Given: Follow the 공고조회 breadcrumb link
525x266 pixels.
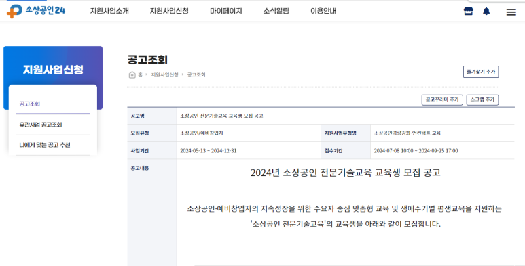Looking at the screenshot, I should click(196, 74).
